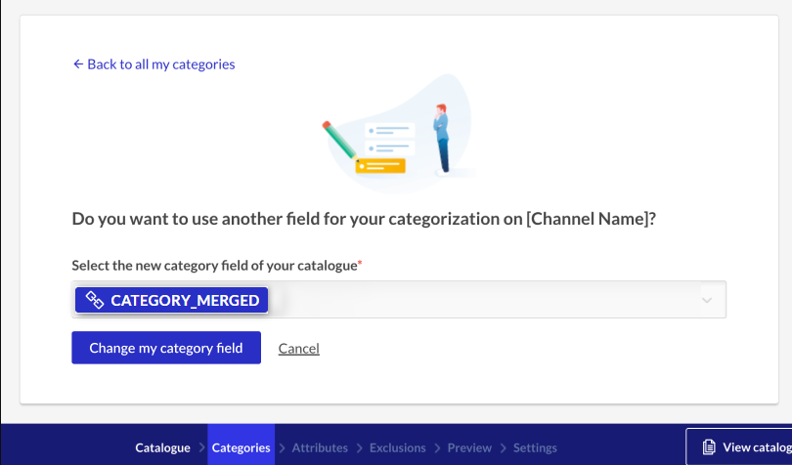Click the View catalogue button
Viewport: 792px width, 465px height.
coord(738,446)
